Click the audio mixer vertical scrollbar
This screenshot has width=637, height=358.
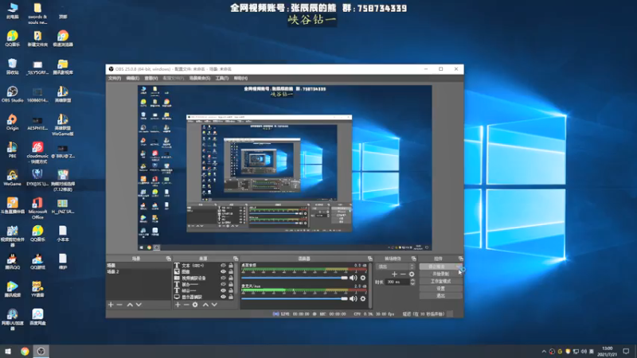tap(370, 285)
